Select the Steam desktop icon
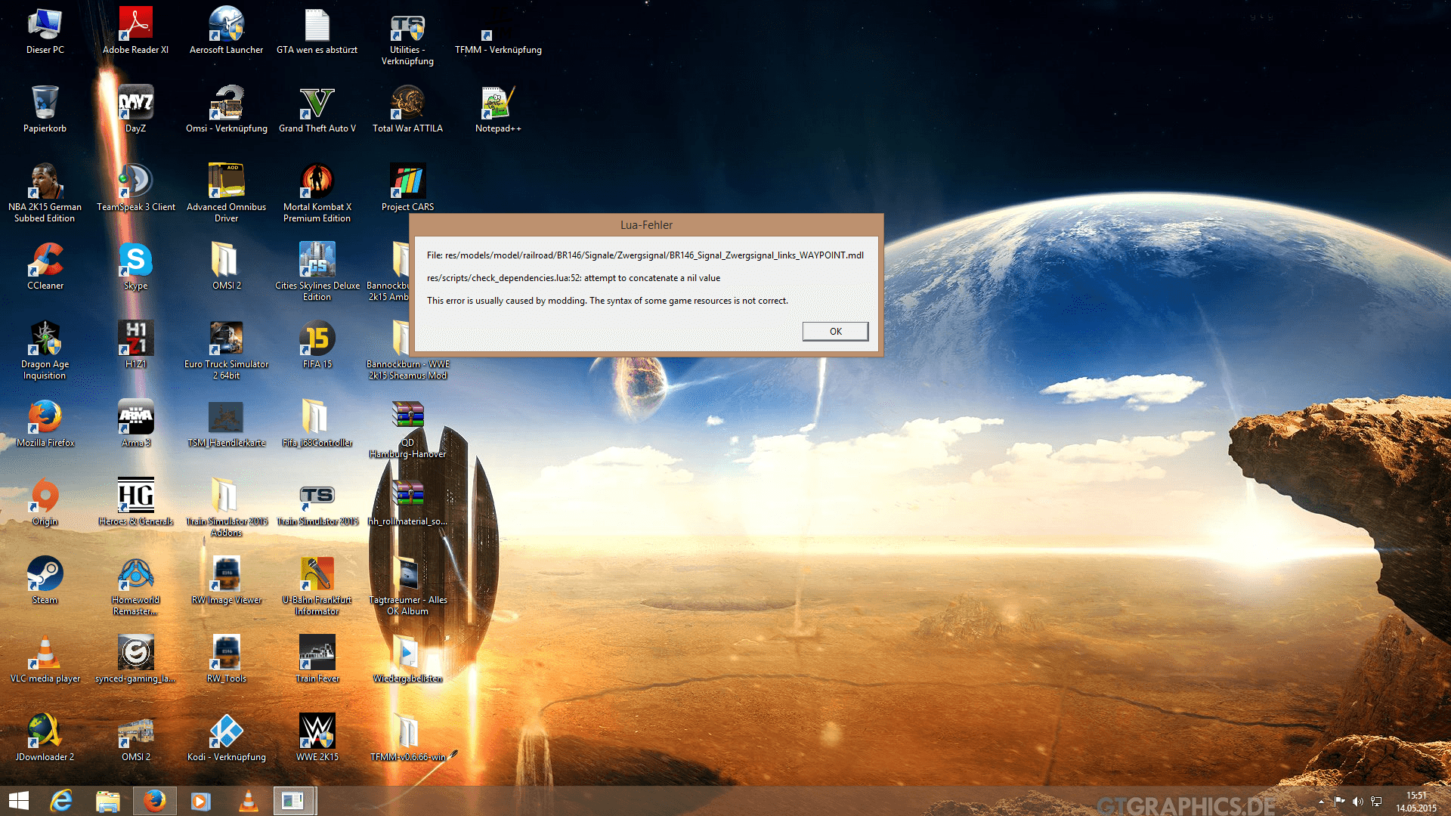Viewport: 1451px width, 816px height. tap(45, 582)
